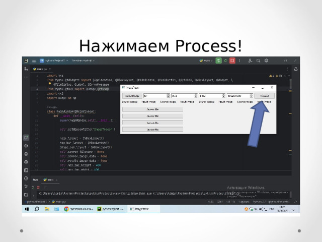The width and height of the screenshot is (322, 242).
Task: Open the Notifications bell icon
Action: [296, 69]
